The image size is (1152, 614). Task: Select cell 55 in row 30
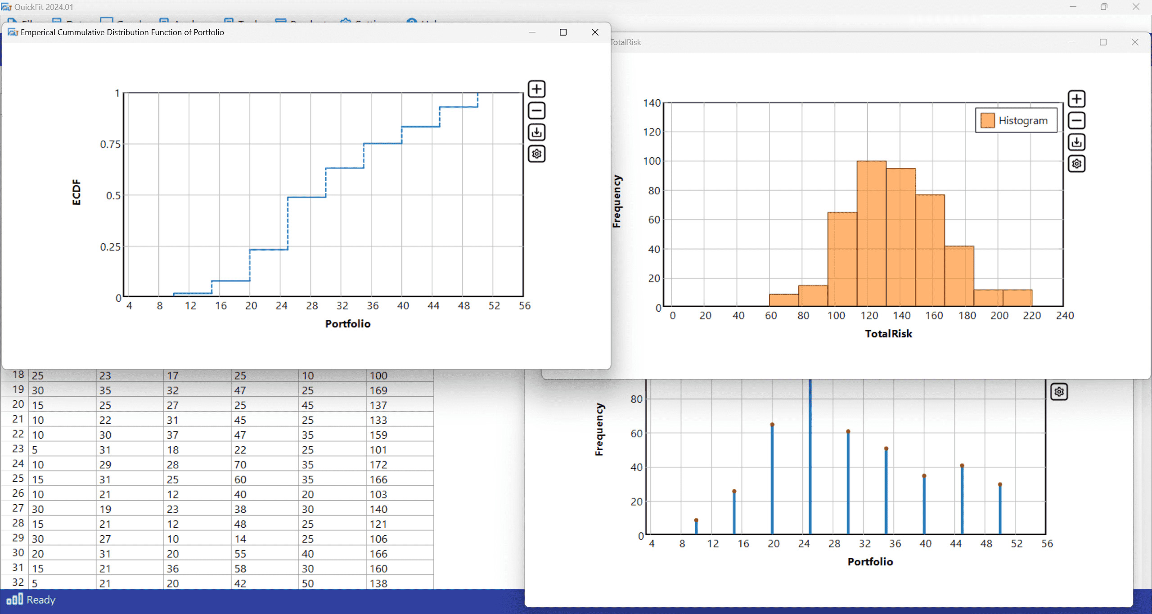pyautogui.click(x=265, y=554)
